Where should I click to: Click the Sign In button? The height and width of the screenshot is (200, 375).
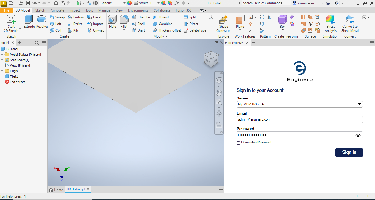349,152
